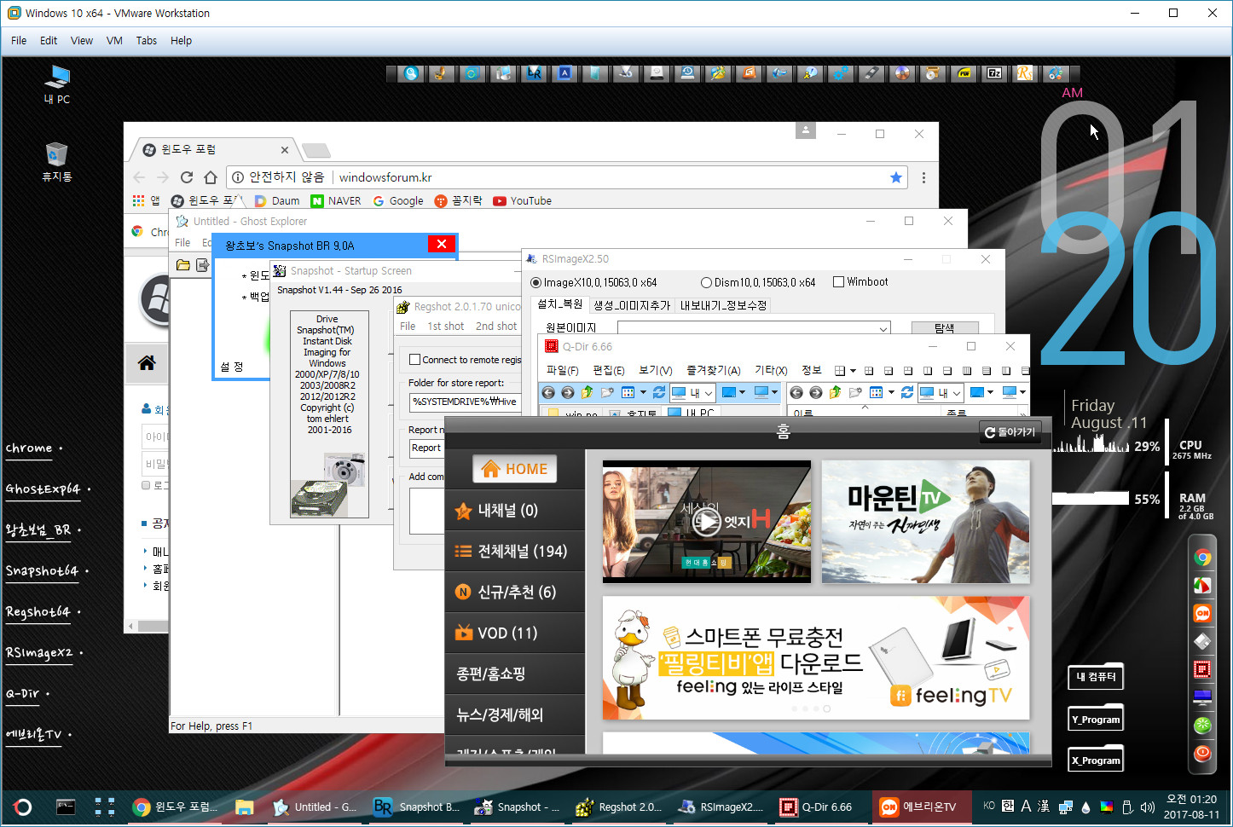The image size is (1233, 827).
Task: Refresh the Q-Dir left pane
Action: (x=659, y=392)
